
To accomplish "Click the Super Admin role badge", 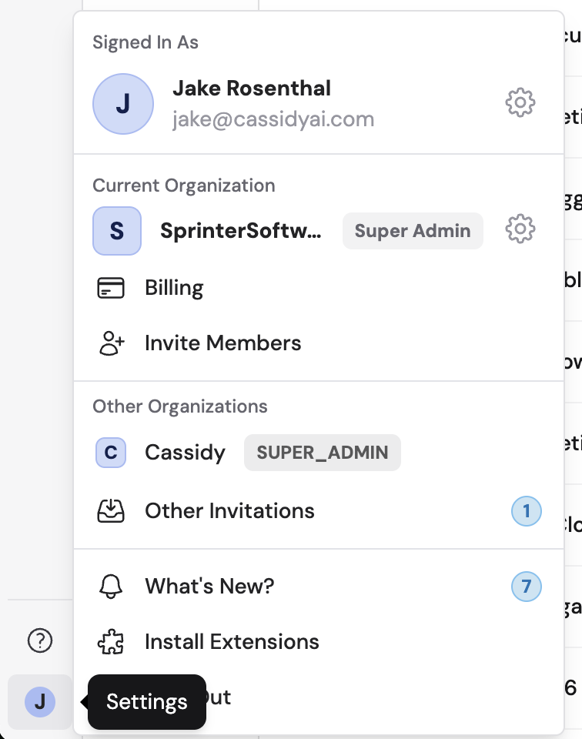I will pos(413,230).
